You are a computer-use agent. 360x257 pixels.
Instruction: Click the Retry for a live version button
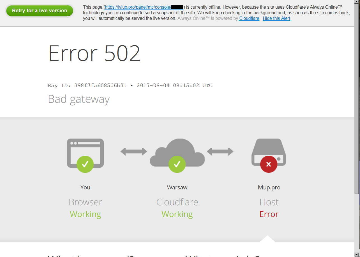coord(40,11)
